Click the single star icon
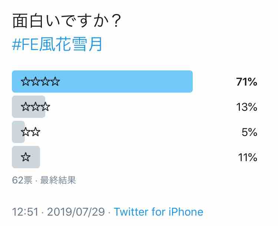Screen dimensions: 278x226 coord(26,157)
